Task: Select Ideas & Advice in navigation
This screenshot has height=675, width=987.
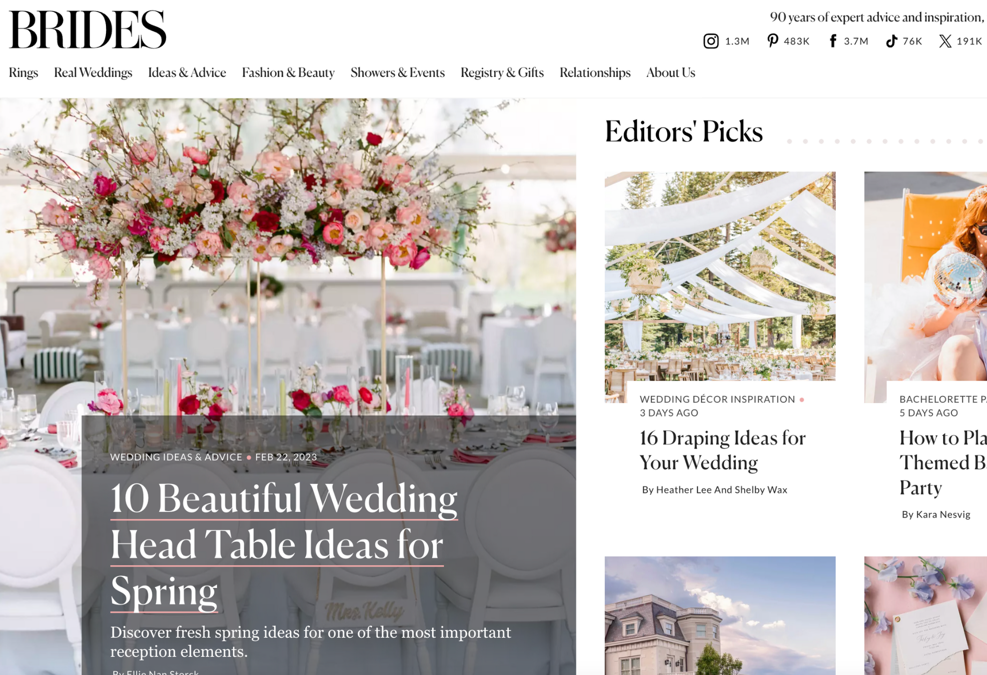Action: tap(187, 72)
